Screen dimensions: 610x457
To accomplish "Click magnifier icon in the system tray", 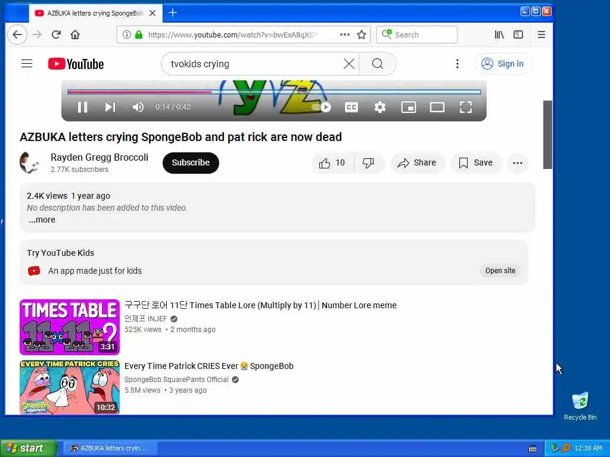I will point(566,448).
